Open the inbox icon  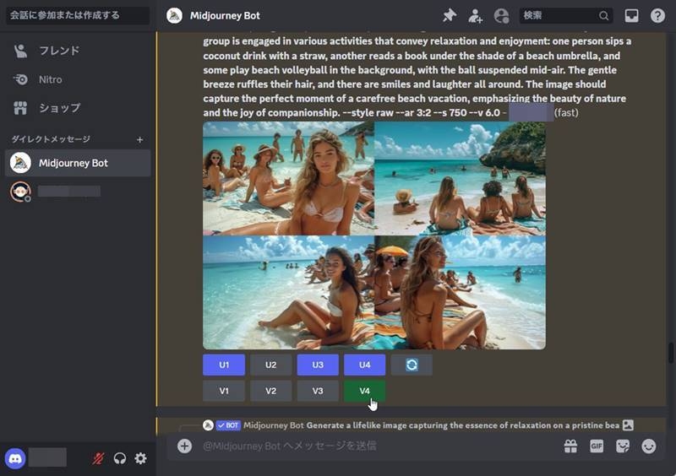point(631,15)
